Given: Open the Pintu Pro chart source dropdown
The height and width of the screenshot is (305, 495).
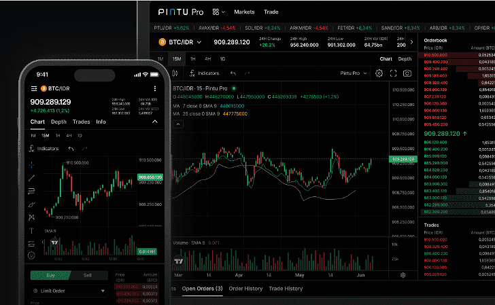Looking at the screenshot, I should point(354,73).
